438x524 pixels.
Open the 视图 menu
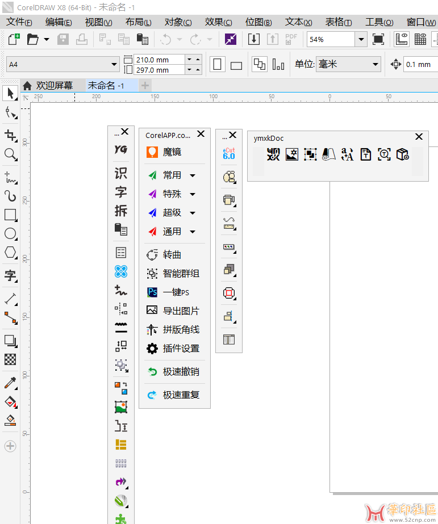click(99, 22)
